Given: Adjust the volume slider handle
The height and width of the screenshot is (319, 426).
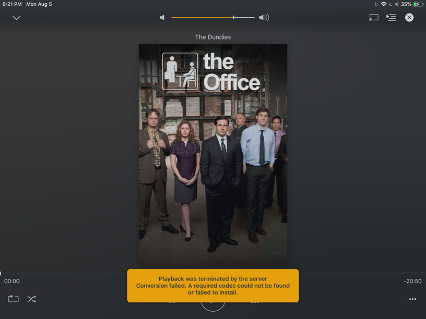Looking at the screenshot, I should click(x=233, y=17).
